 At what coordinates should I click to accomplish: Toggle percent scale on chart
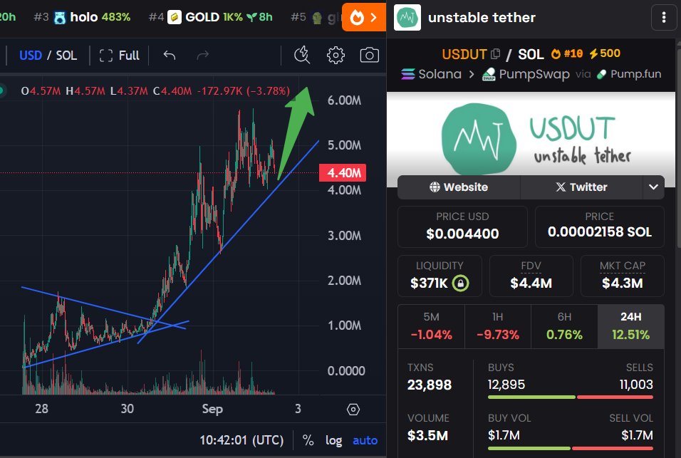click(308, 441)
